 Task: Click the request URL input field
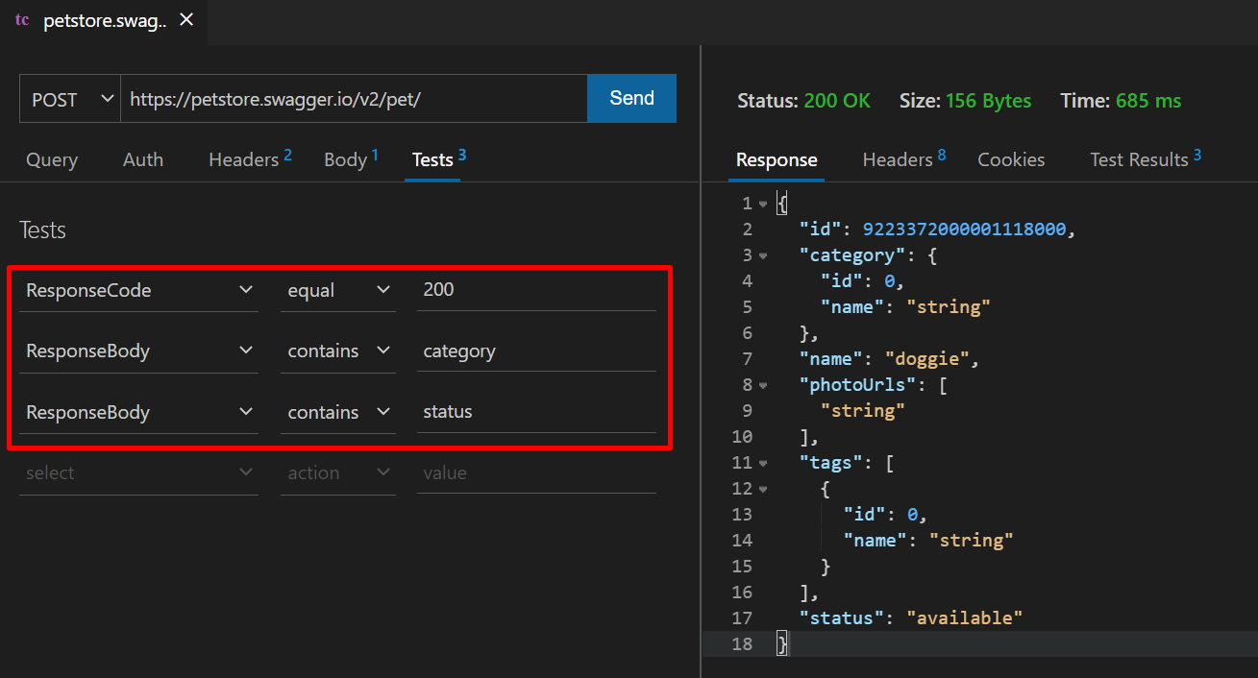[x=354, y=99]
